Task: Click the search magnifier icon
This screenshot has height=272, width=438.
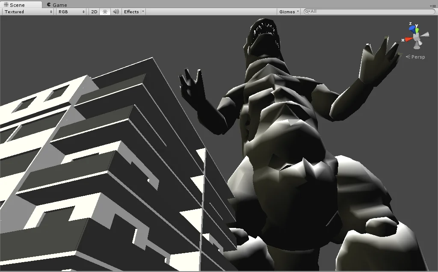Action: pos(307,12)
